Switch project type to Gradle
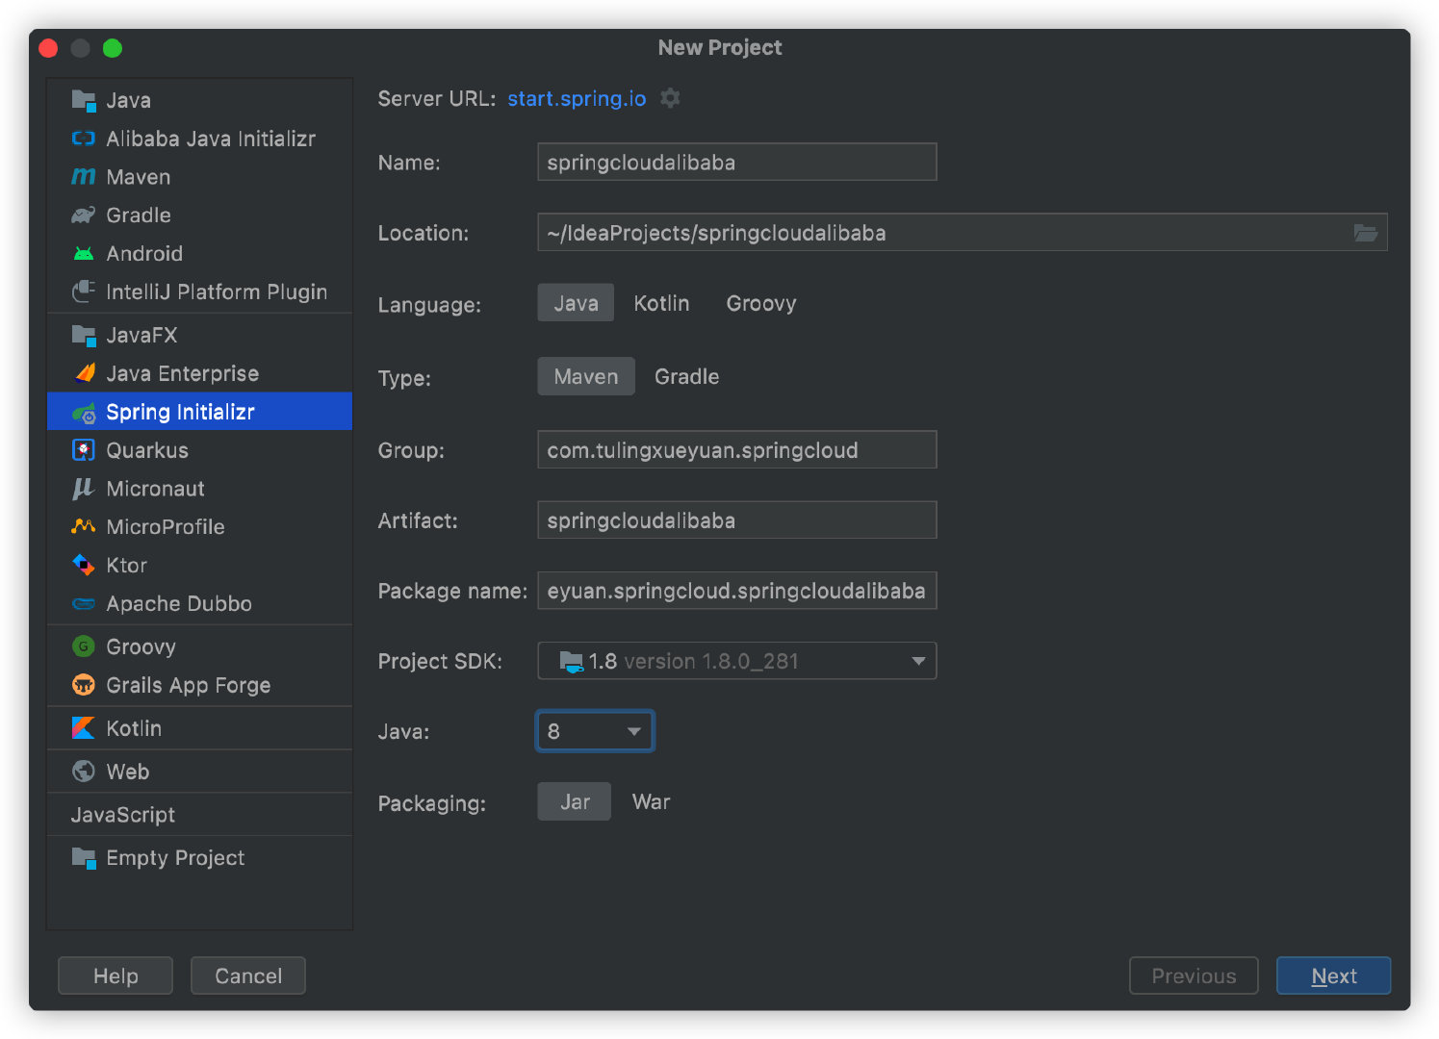Viewport: 1439px width, 1039px height. [686, 377]
